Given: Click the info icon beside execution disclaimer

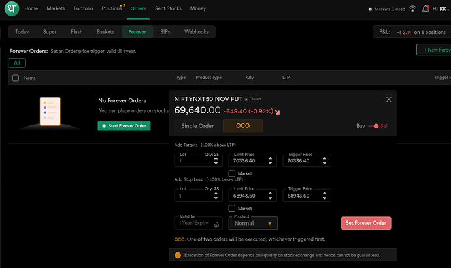Looking at the screenshot, I should [x=177, y=255].
